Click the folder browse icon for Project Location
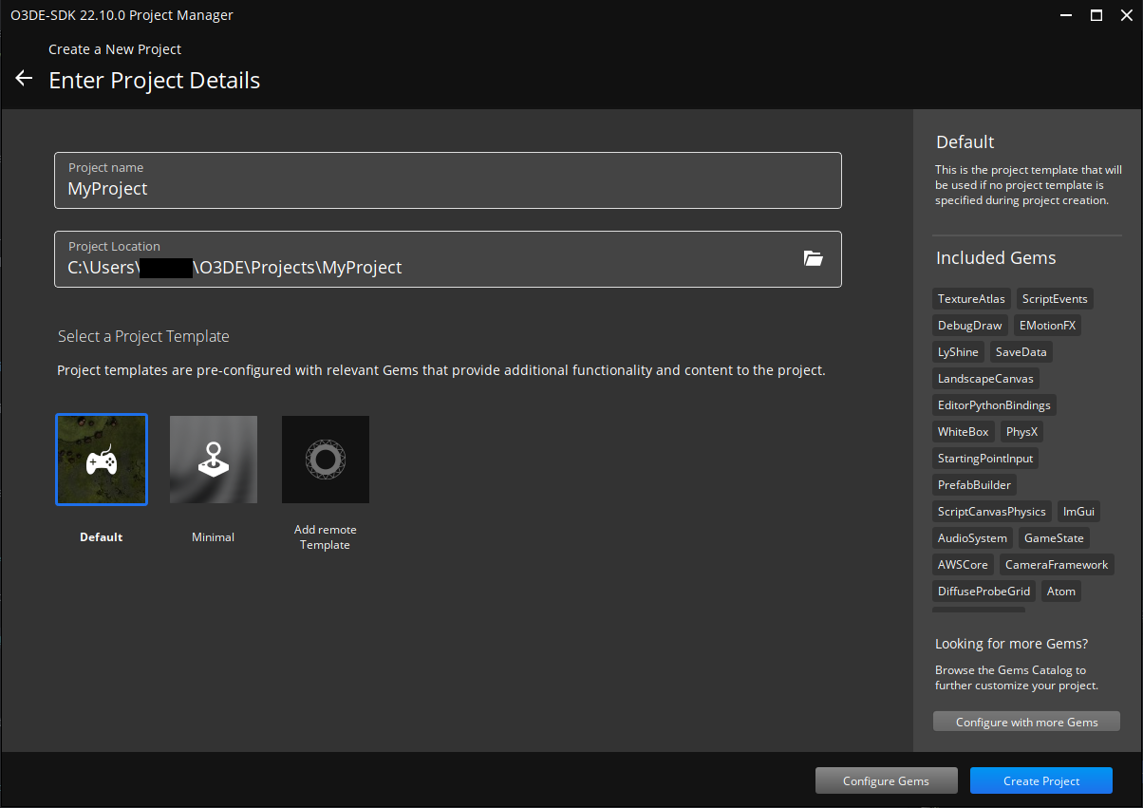This screenshot has width=1143, height=808. tap(814, 258)
